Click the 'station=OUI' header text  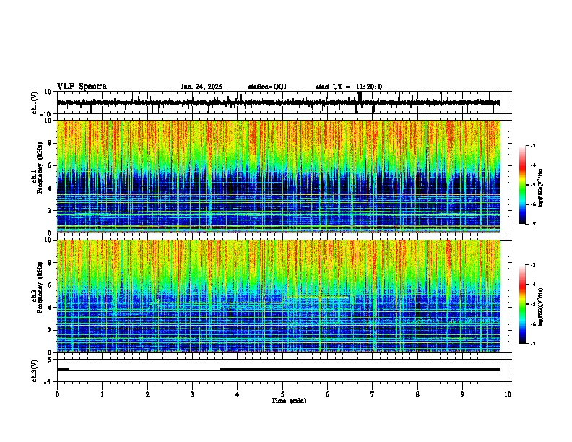coord(267,87)
